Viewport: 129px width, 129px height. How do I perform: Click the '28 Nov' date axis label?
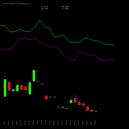(79, 123)
